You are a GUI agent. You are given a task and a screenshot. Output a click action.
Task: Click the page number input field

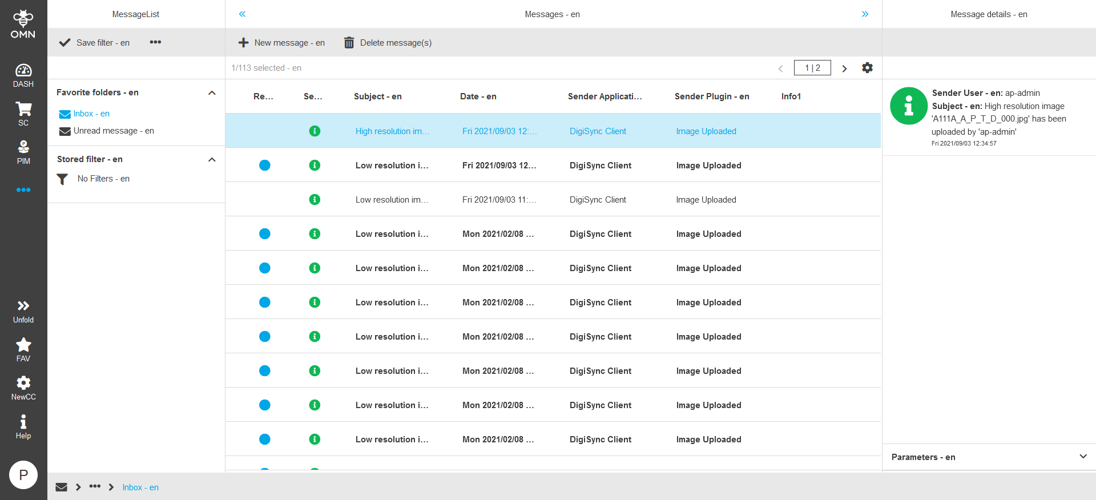pos(812,68)
